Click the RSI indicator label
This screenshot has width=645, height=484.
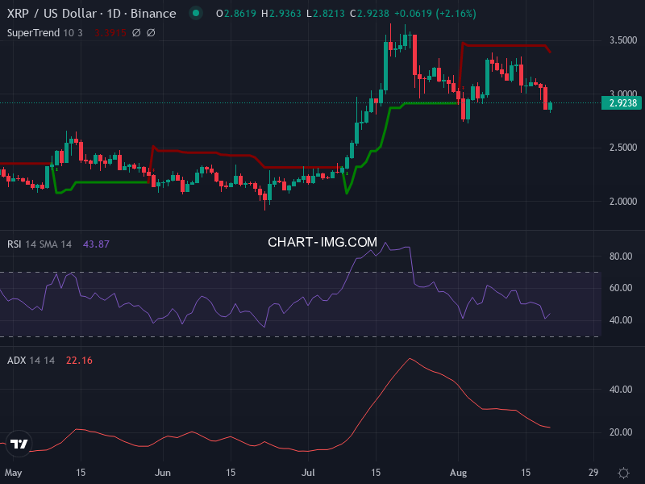point(14,244)
